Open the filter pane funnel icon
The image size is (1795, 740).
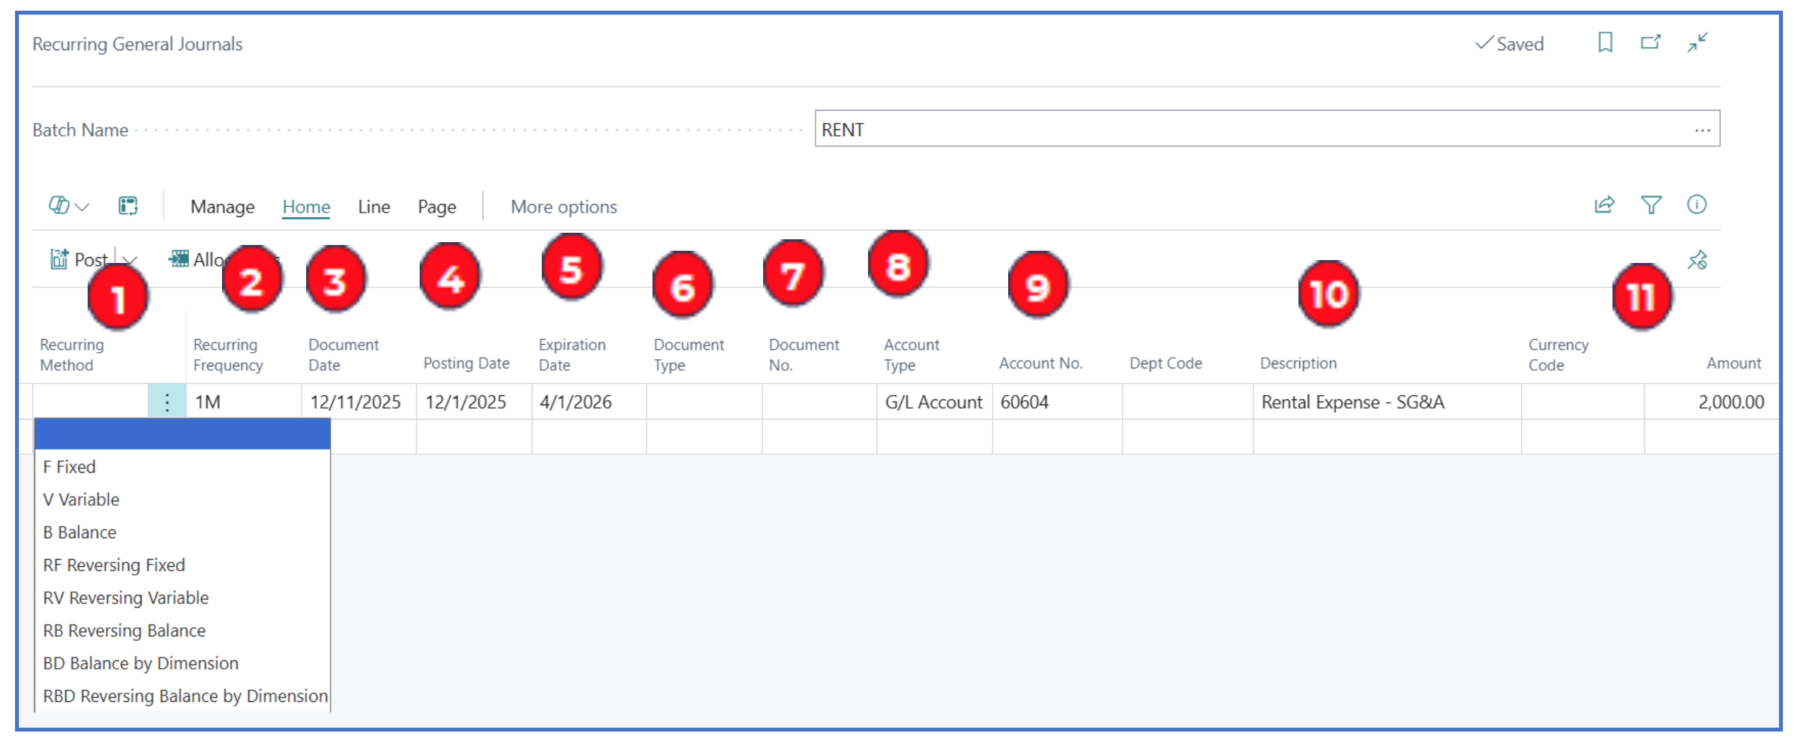[x=1651, y=205]
